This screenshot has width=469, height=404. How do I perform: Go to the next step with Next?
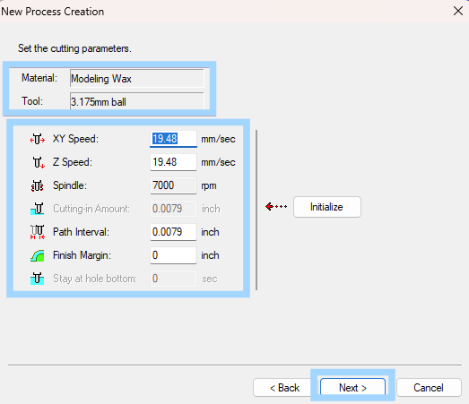coord(352,388)
